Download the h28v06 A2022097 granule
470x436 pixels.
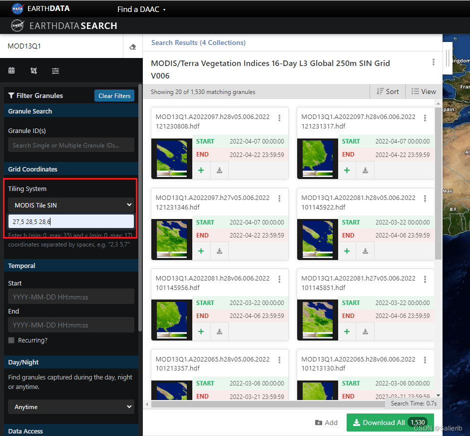(x=365, y=170)
